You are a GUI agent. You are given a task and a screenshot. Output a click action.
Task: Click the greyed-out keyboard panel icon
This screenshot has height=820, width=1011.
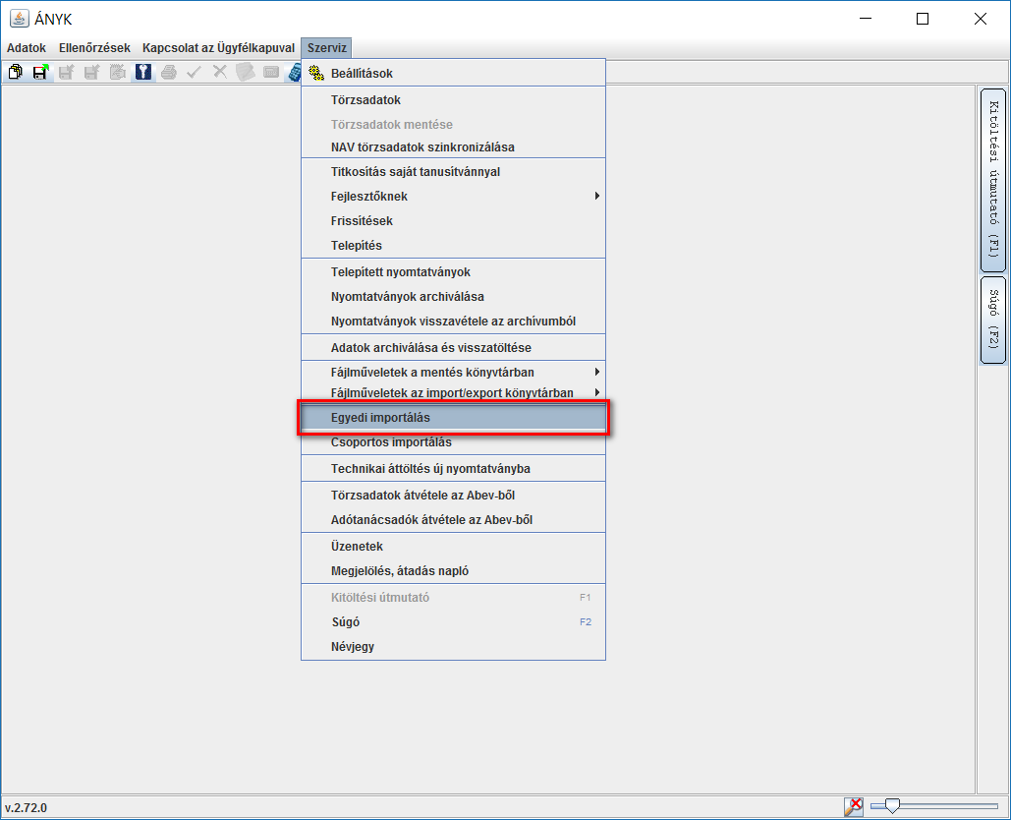tap(271, 72)
